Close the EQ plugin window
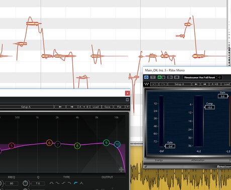 click(x=128, y=93)
